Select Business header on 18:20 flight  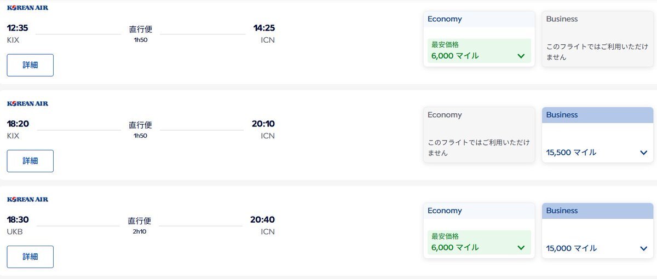pyautogui.click(x=597, y=115)
